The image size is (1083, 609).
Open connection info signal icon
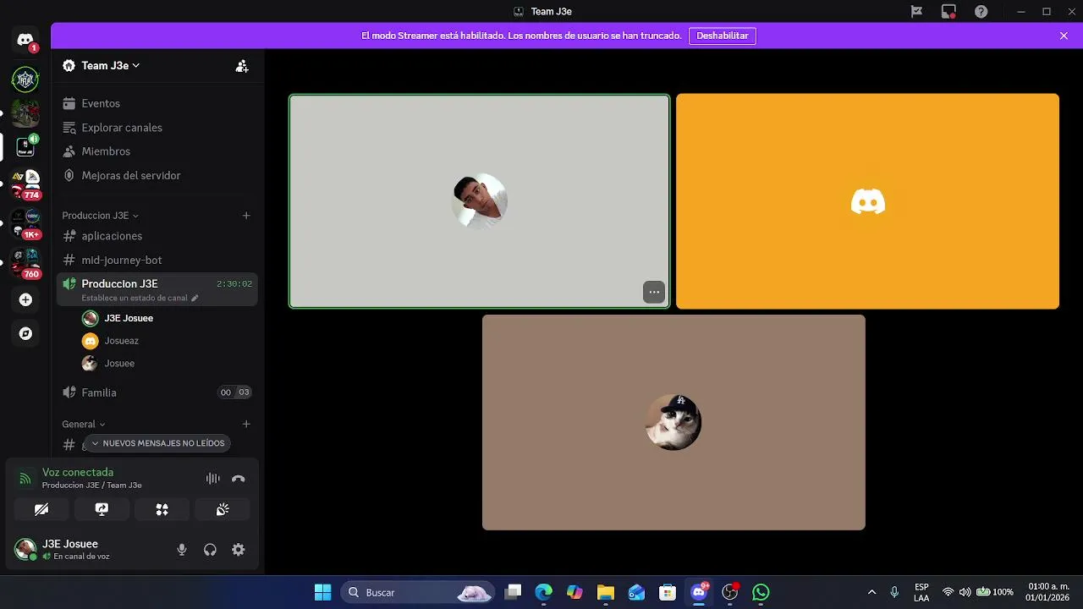(25, 479)
